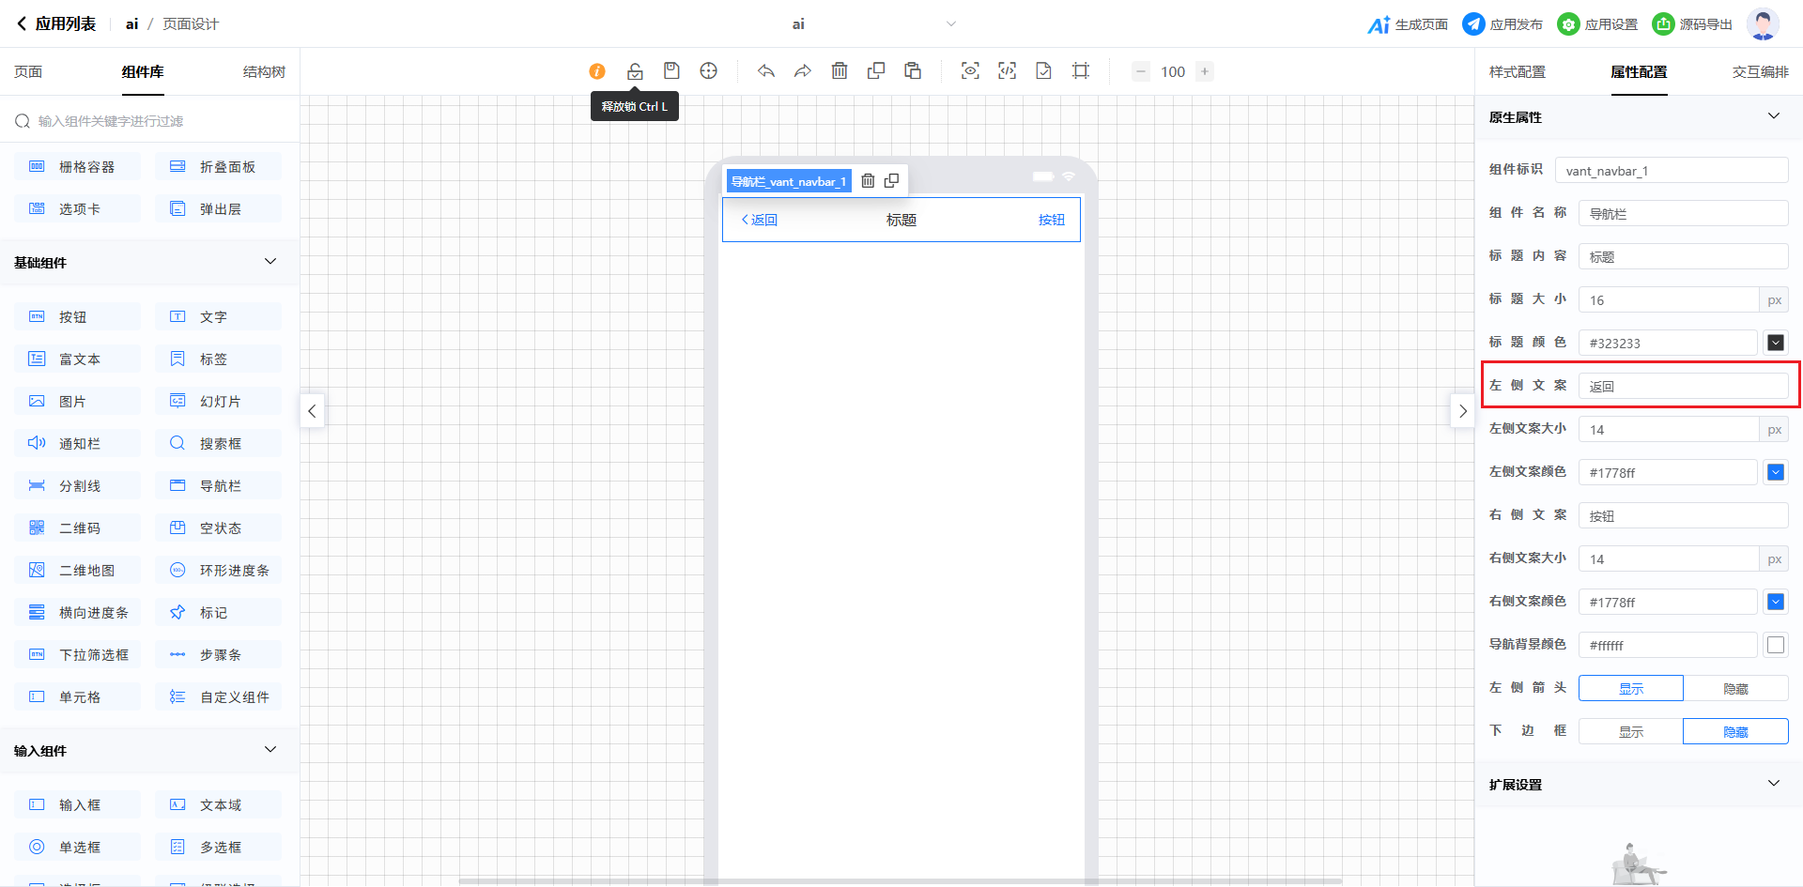Viewport: 1803px width, 887px height.
Task: Collapse the 原生属性 section
Action: tap(1773, 116)
